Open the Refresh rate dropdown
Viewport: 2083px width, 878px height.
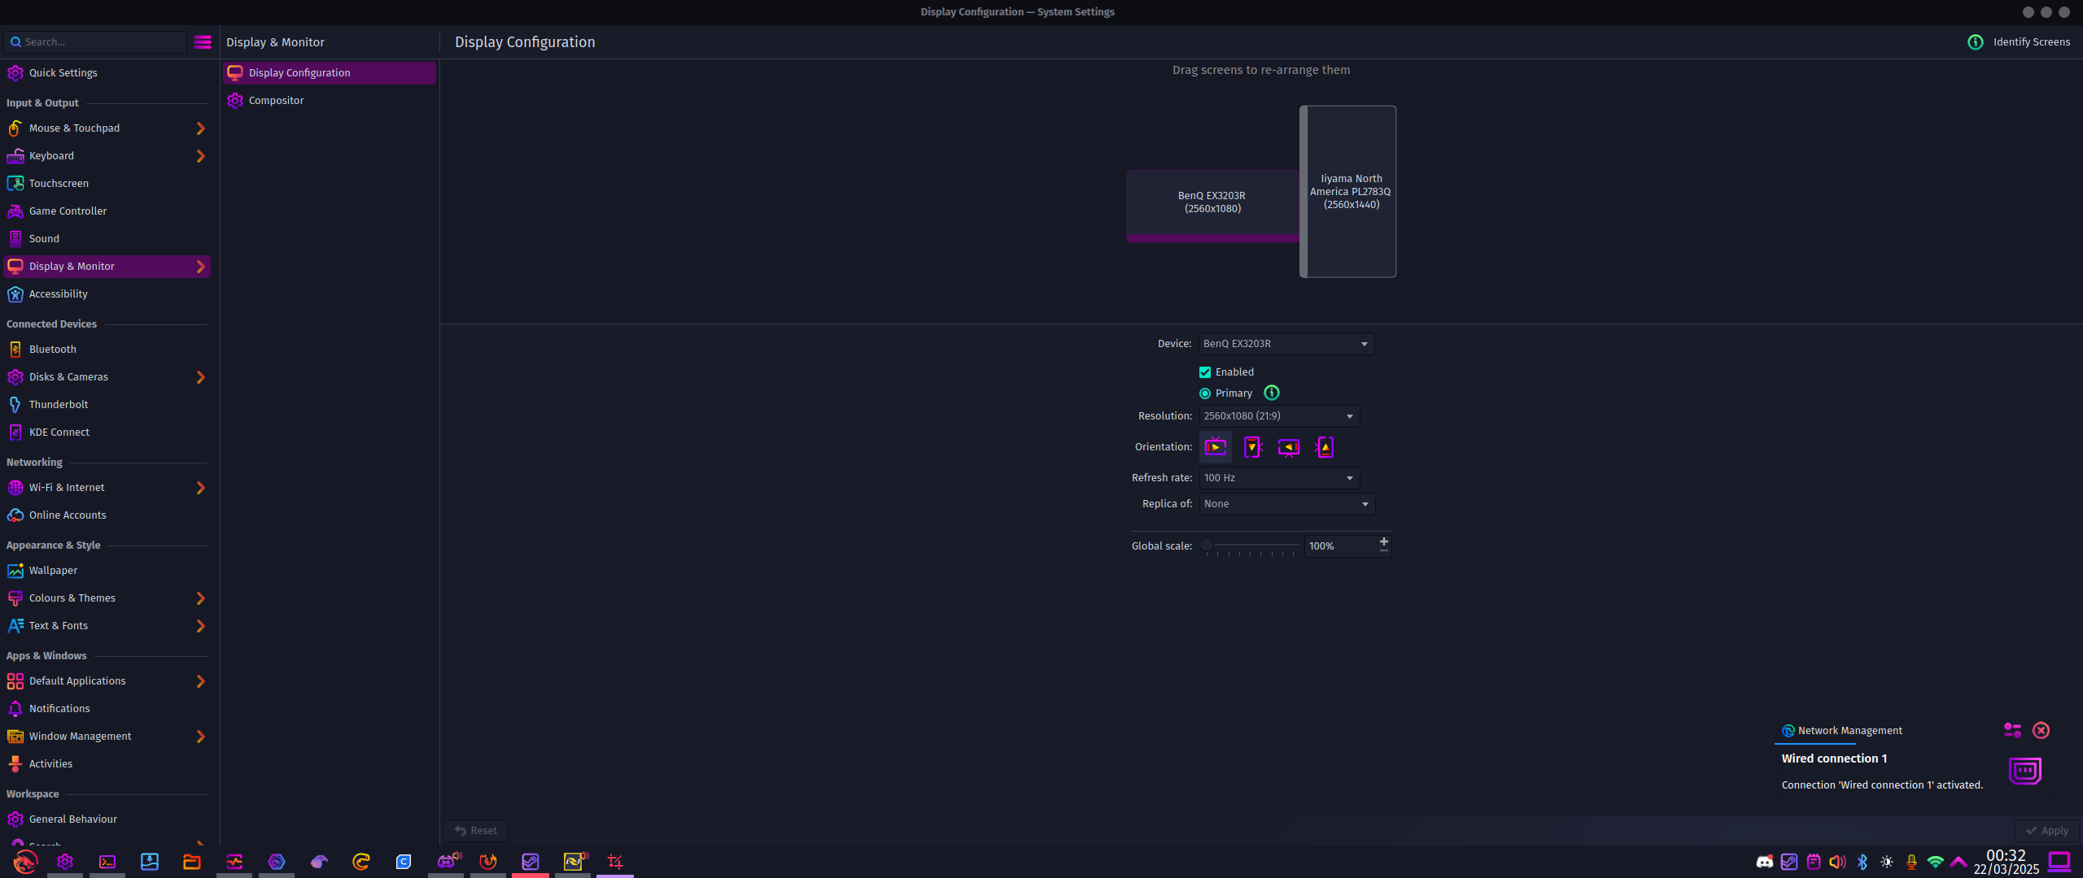pos(1279,478)
